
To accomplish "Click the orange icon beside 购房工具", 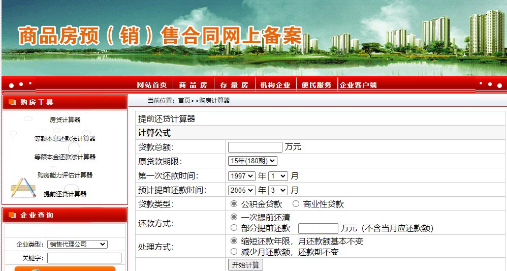I will pos(12,102).
